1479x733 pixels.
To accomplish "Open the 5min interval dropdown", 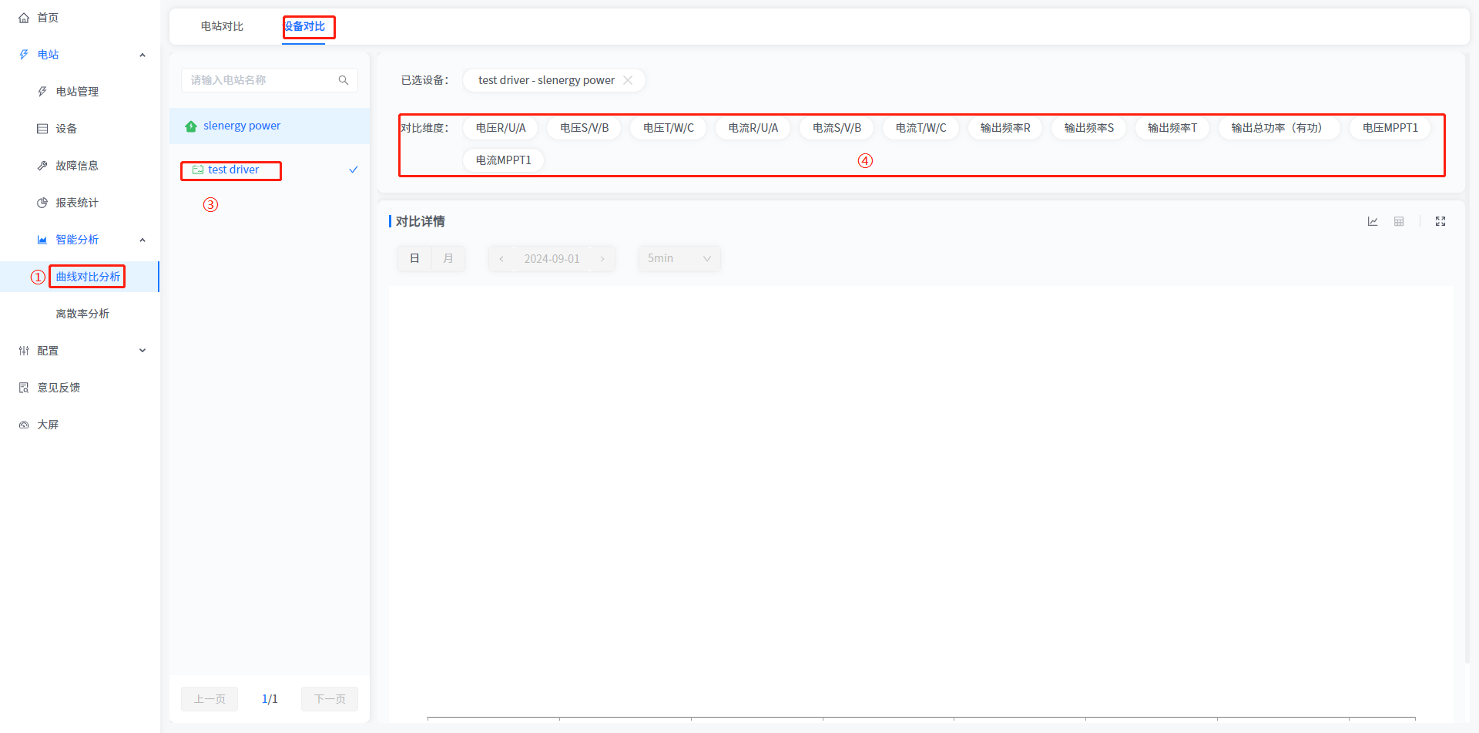I will pos(679,258).
